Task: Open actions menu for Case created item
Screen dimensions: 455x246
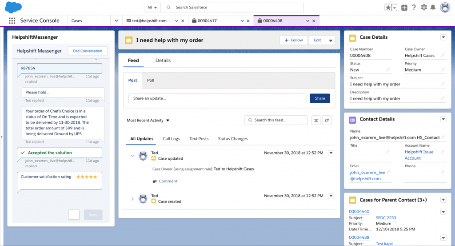Action: [x=331, y=196]
